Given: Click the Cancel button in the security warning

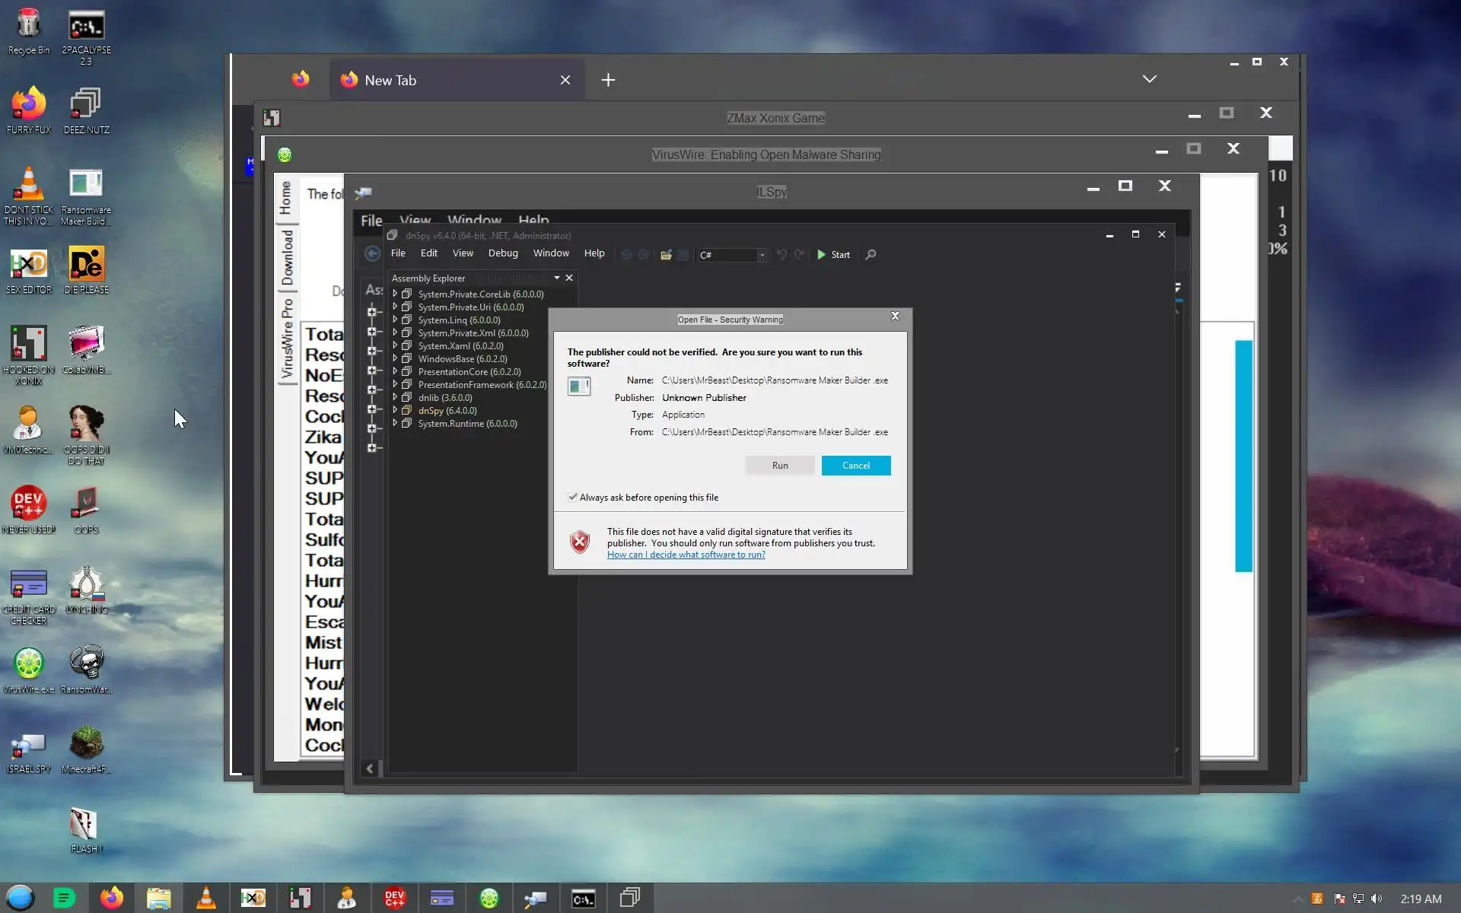Looking at the screenshot, I should [x=855, y=466].
